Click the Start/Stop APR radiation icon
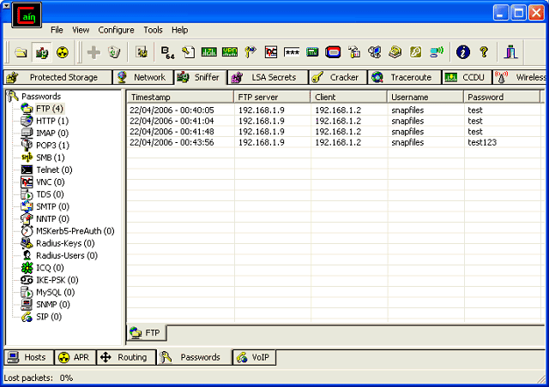The image size is (549, 387). tap(61, 52)
